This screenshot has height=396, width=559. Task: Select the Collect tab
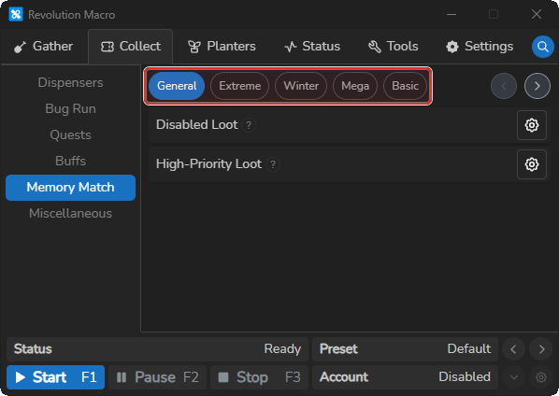tap(131, 47)
